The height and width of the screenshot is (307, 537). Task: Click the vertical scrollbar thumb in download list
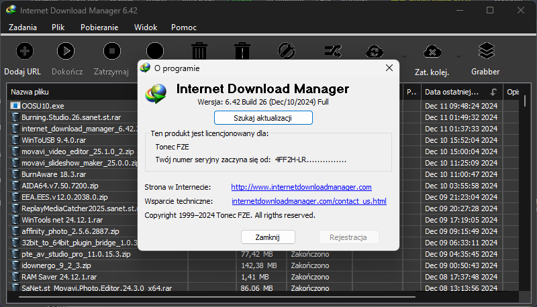pyautogui.click(x=525, y=101)
